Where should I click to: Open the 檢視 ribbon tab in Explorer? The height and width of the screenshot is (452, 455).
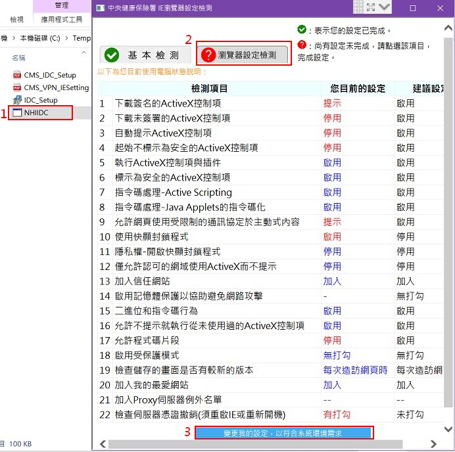pos(16,20)
